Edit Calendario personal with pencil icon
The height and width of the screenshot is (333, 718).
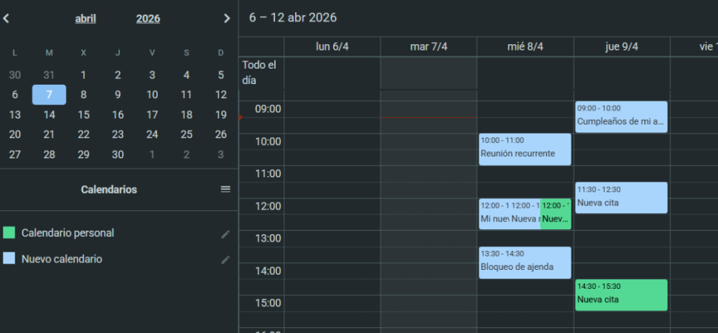[225, 233]
